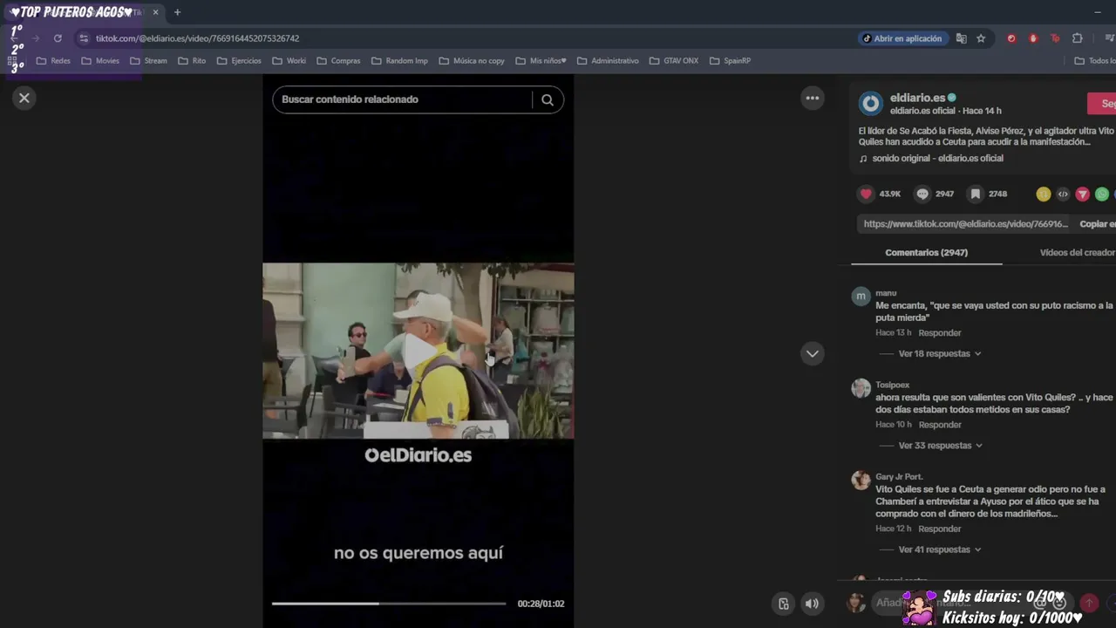Viewport: 1116px width, 628px height.
Task: Open the Worki bookmarks folder
Action: tap(289, 61)
